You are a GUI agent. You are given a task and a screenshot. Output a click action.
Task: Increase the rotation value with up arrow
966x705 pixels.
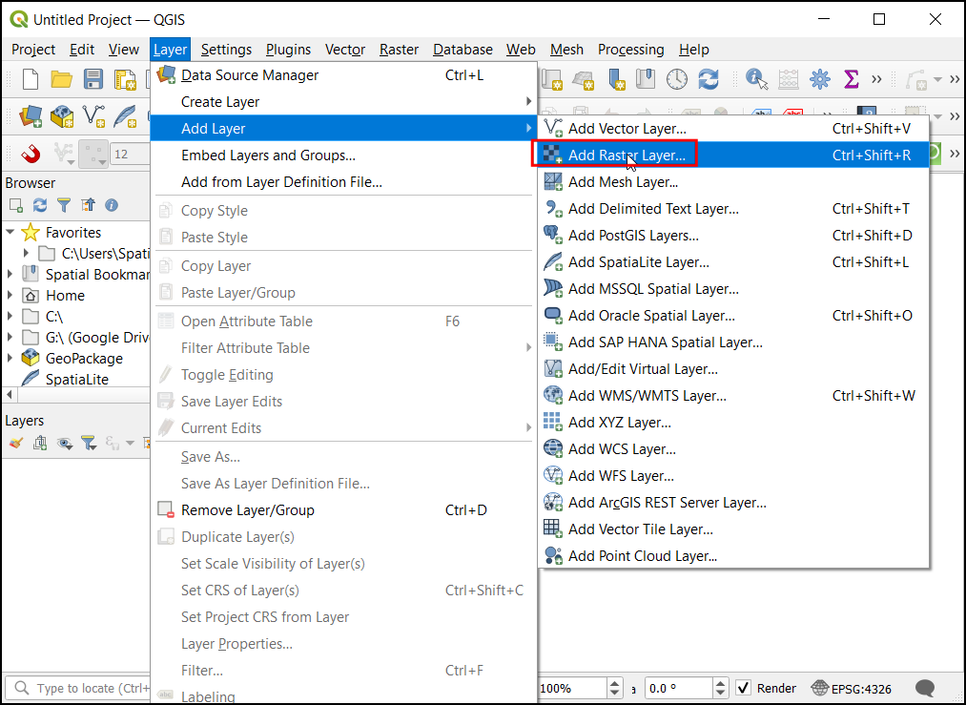coord(719,683)
